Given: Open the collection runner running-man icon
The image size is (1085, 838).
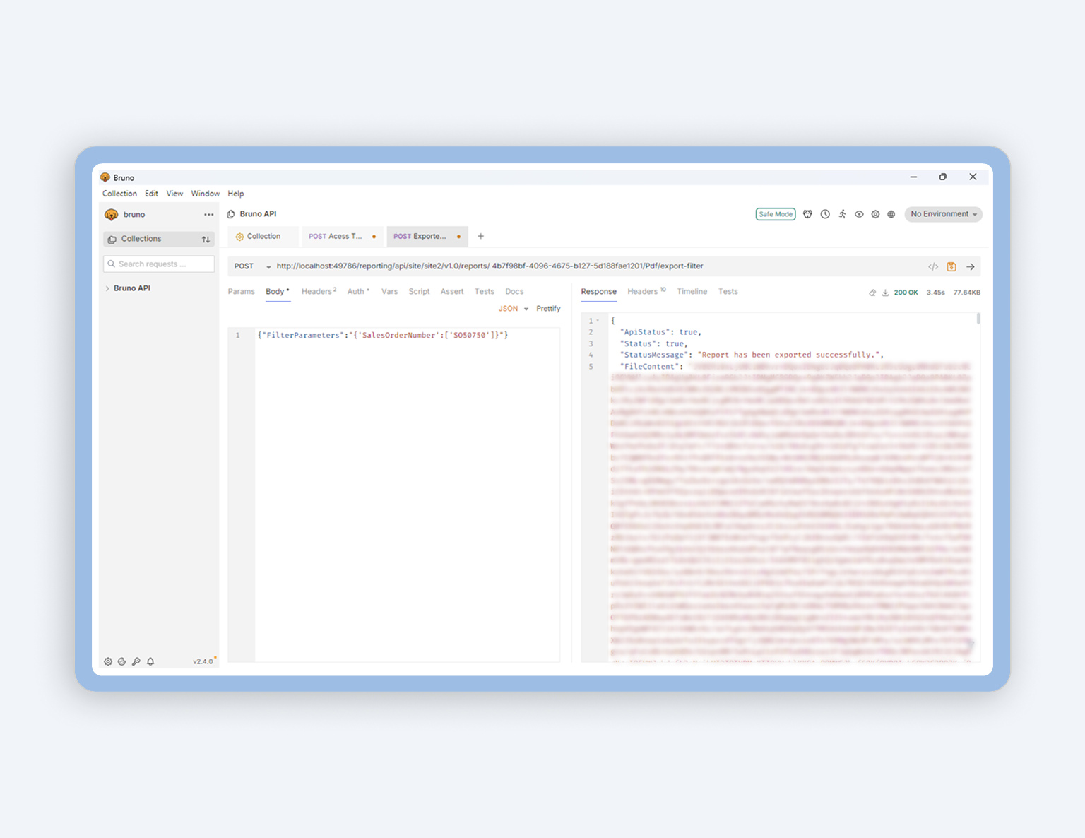Looking at the screenshot, I should tap(842, 214).
